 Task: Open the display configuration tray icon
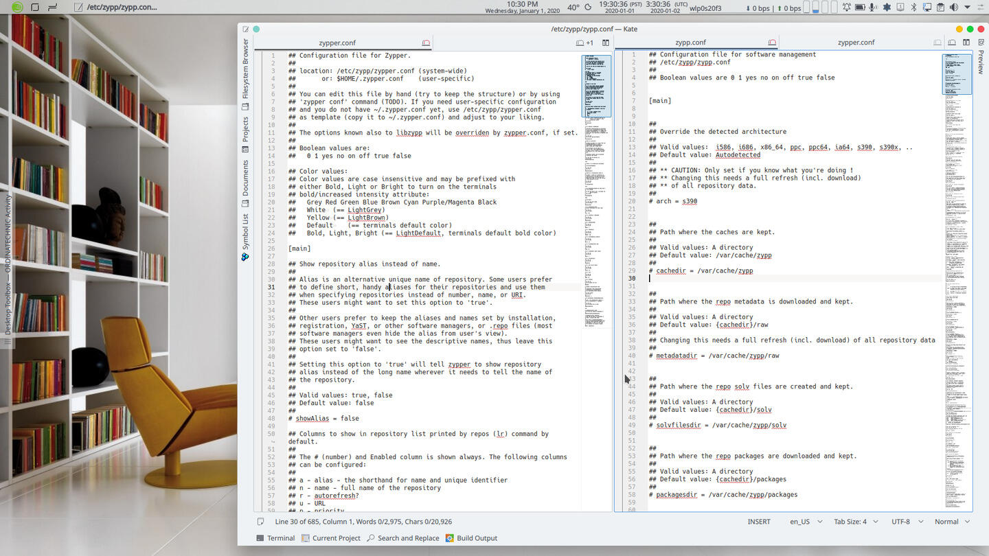[927, 7]
